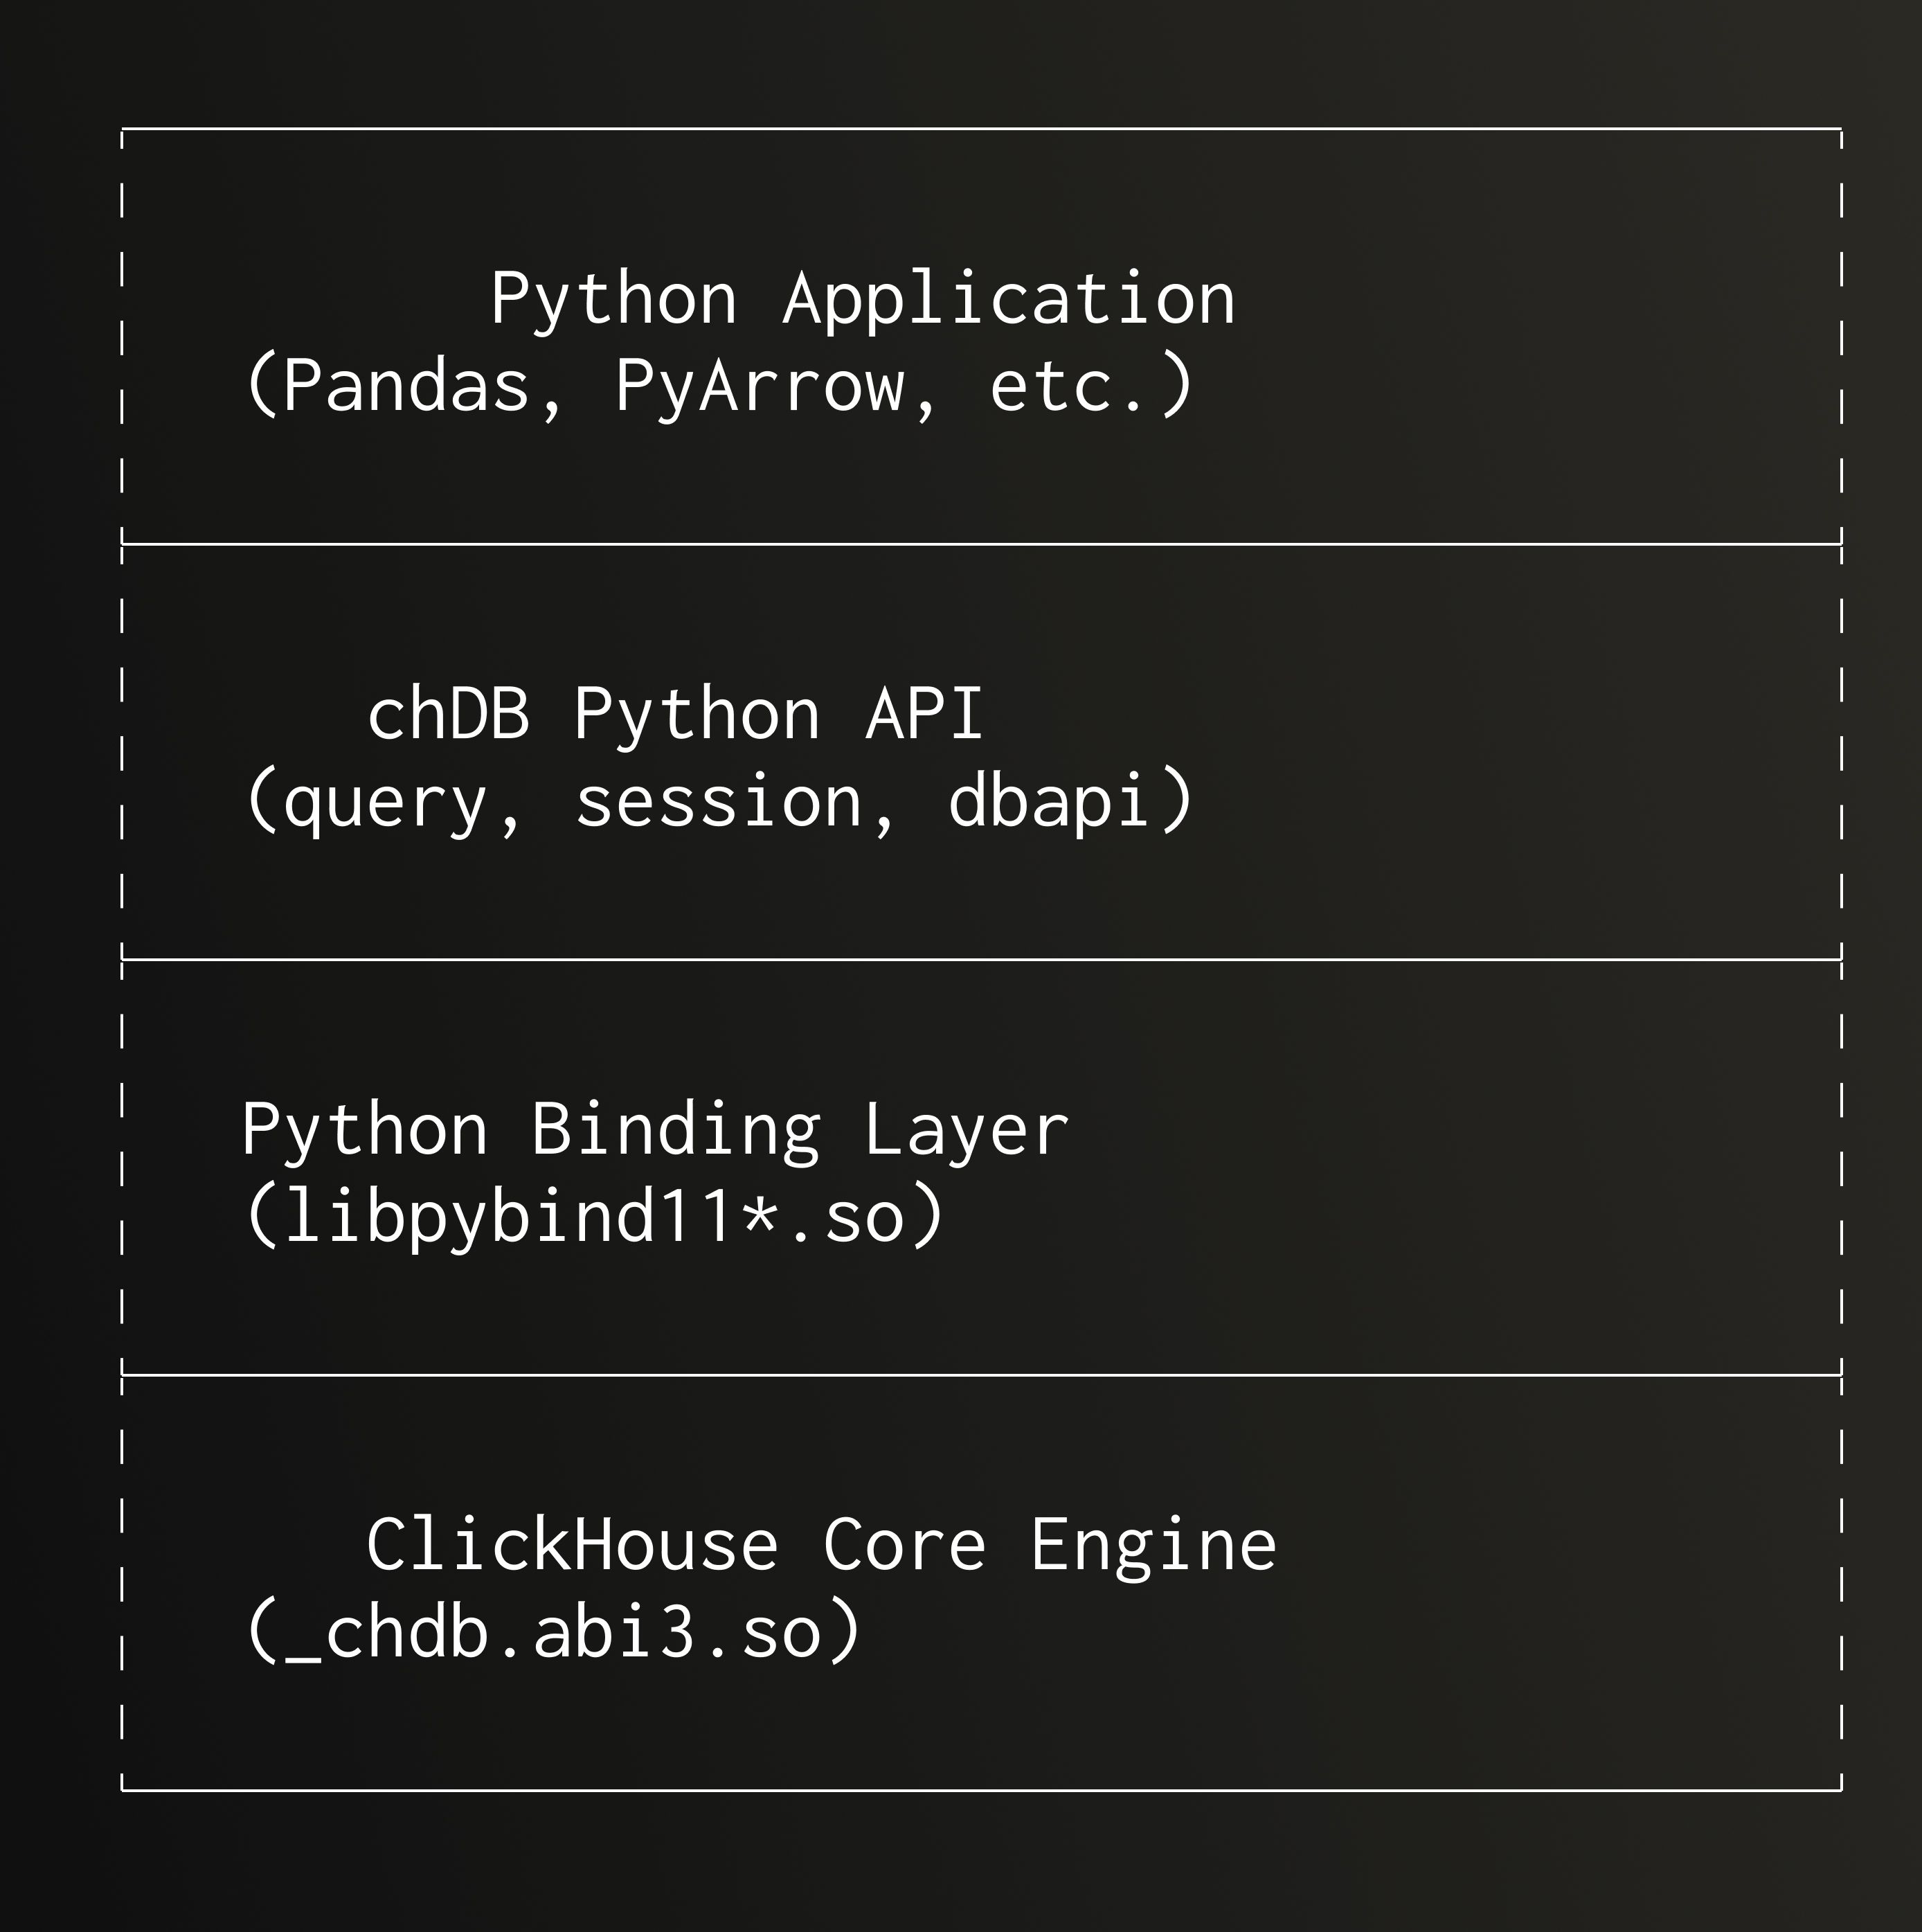Click the "chDB" word in the second box
The height and width of the screenshot is (1932, 1922).
448,716
